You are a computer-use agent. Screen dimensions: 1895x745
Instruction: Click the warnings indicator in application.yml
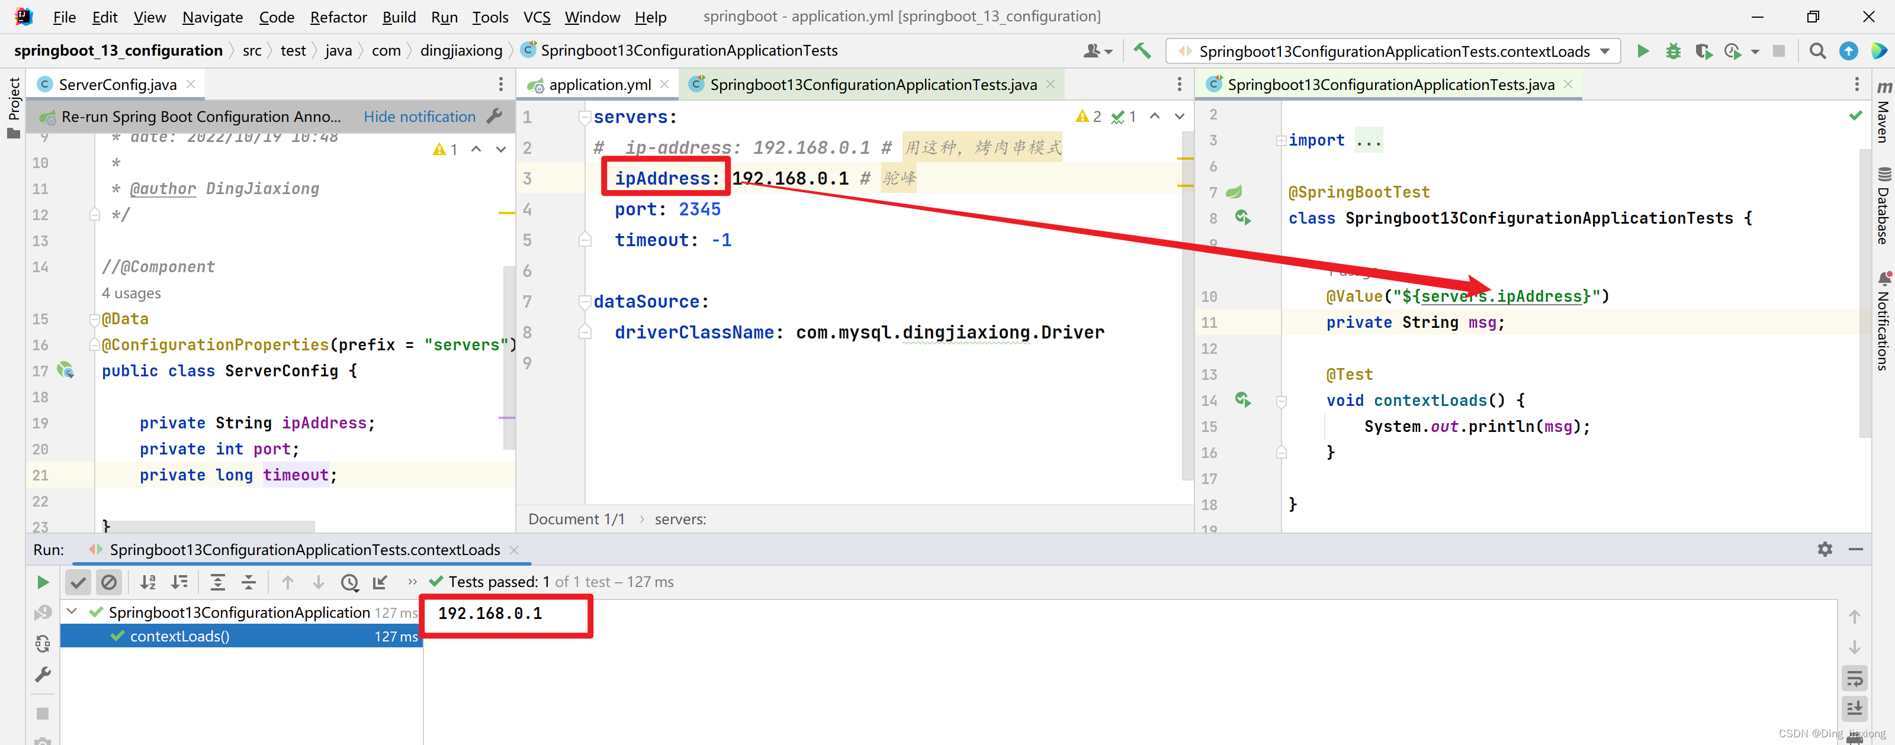pyautogui.click(x=1088, y=116)
